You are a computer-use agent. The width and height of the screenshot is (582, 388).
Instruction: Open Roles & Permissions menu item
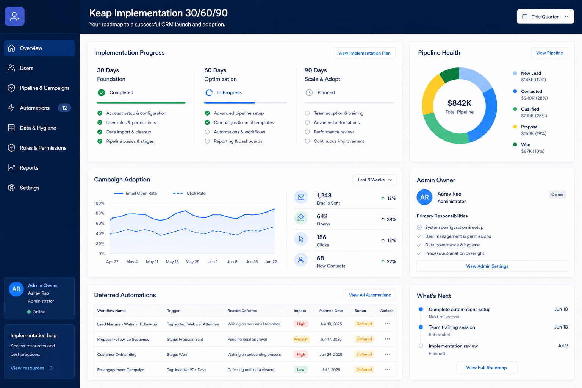pos(39,148)
